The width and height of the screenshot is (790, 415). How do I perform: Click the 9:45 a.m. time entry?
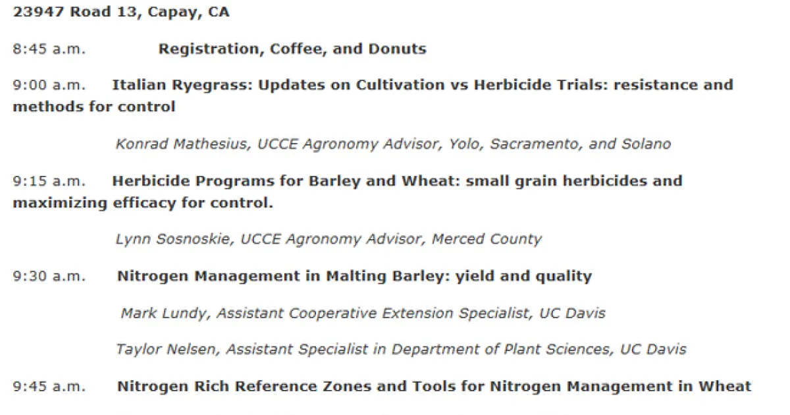[49, 387]
